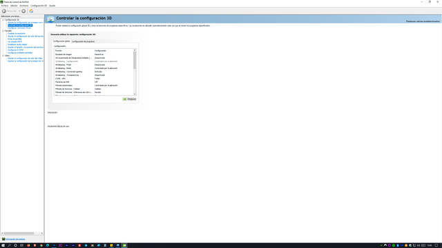The image size is (442, 248).
Task: Click the back navigation arrow in toolbar
Action: click(4, 11)
